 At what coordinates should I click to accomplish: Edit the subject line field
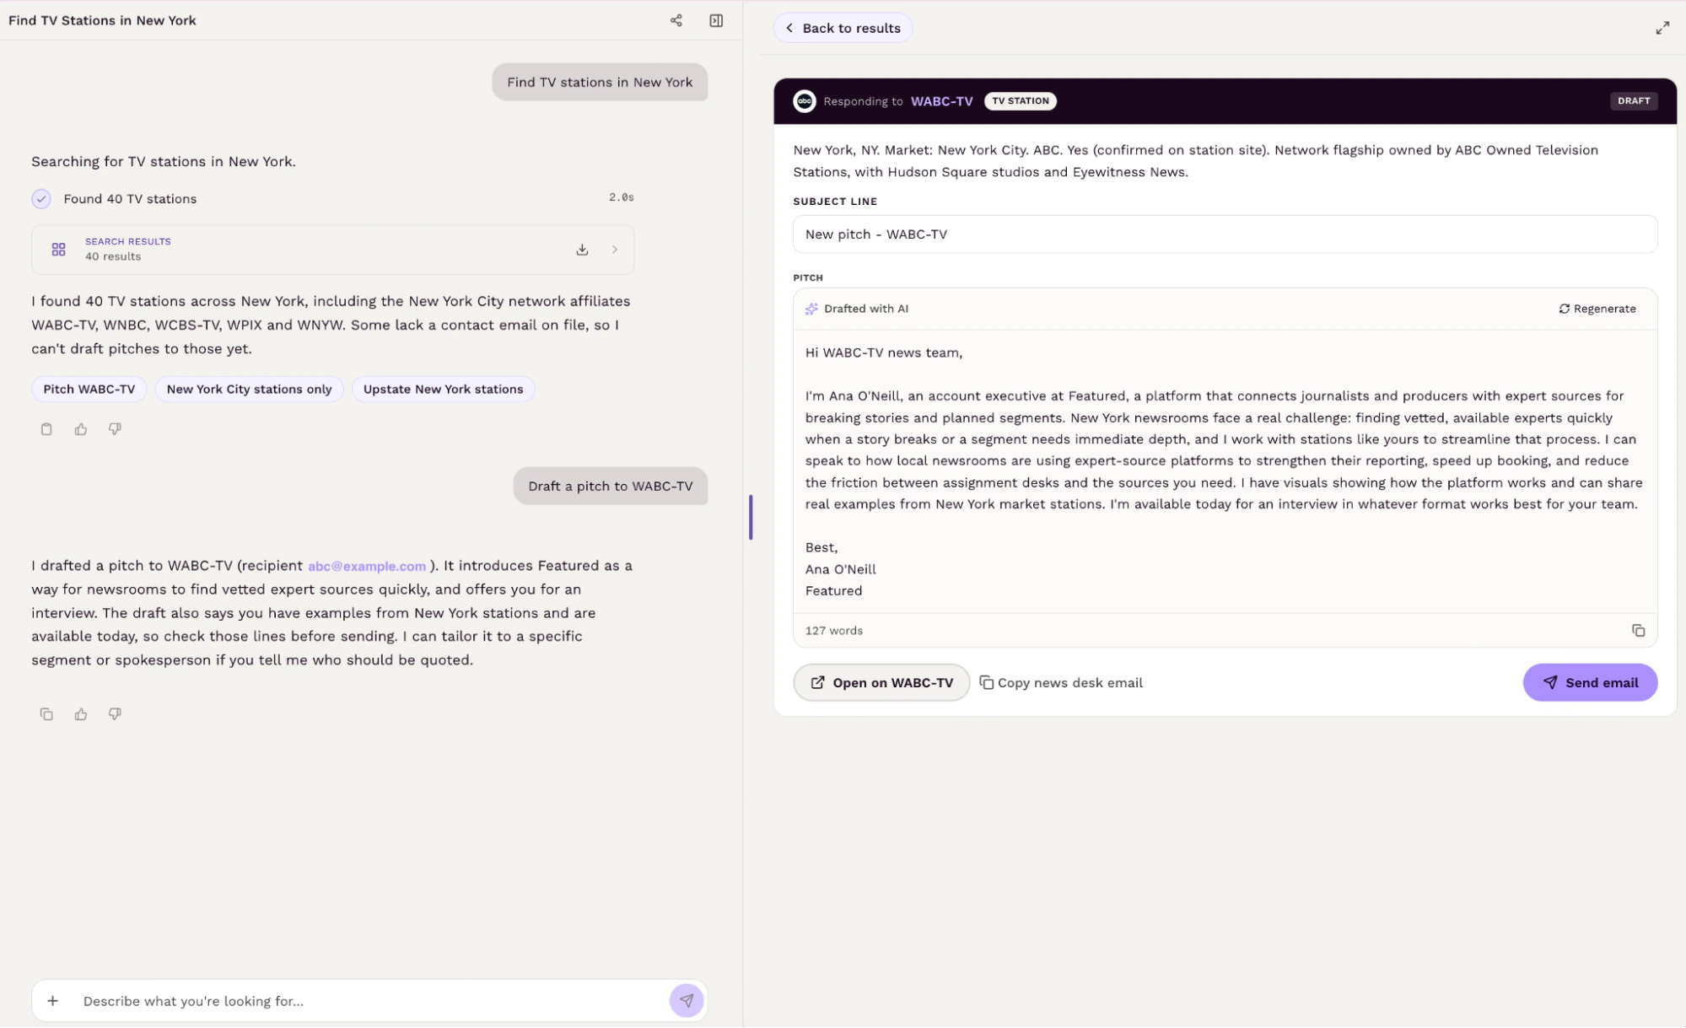(1225, 234)
